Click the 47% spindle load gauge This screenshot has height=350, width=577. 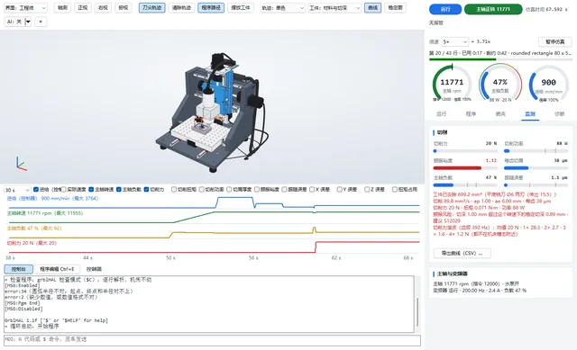coord(500,84)
